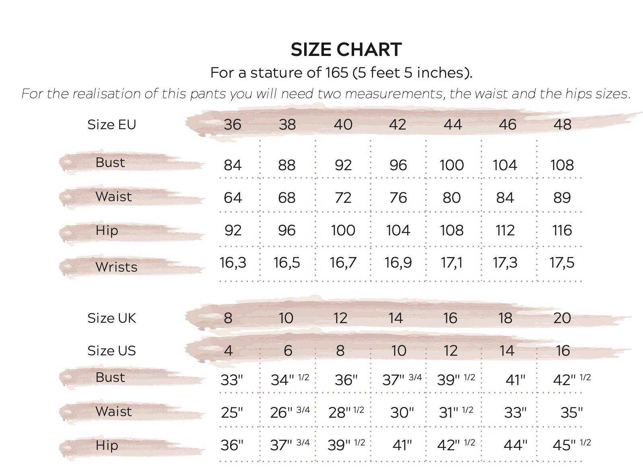Click the waist value 89
The image size is (643, 470).
click(x=562, y=198)
